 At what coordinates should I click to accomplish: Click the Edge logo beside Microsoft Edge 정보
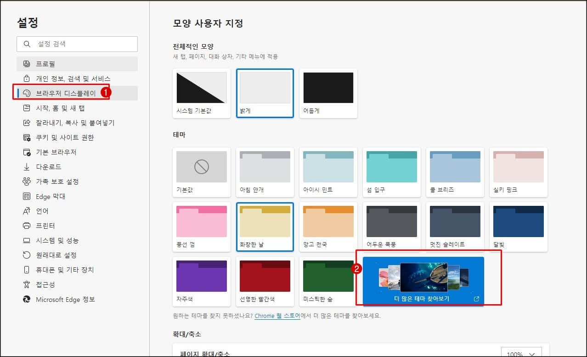(27, 299)
